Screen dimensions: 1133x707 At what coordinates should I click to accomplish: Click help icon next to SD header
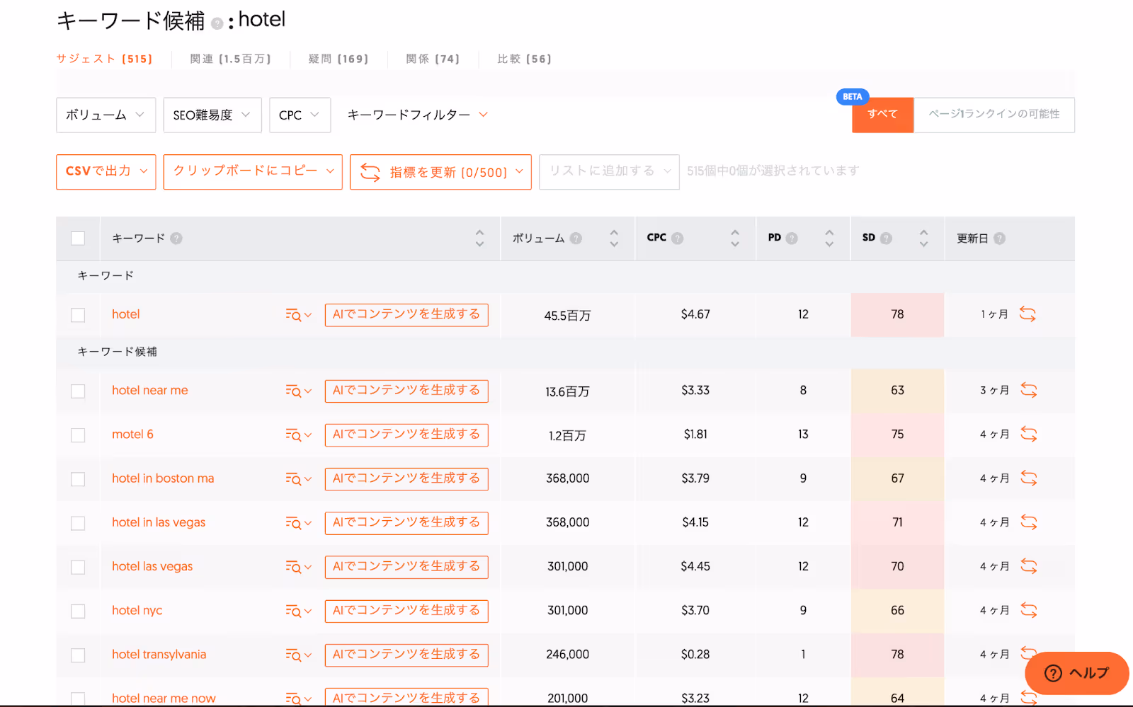[886, 238]
